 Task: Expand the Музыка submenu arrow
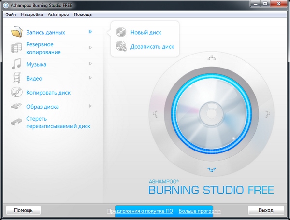pos(90,64)
